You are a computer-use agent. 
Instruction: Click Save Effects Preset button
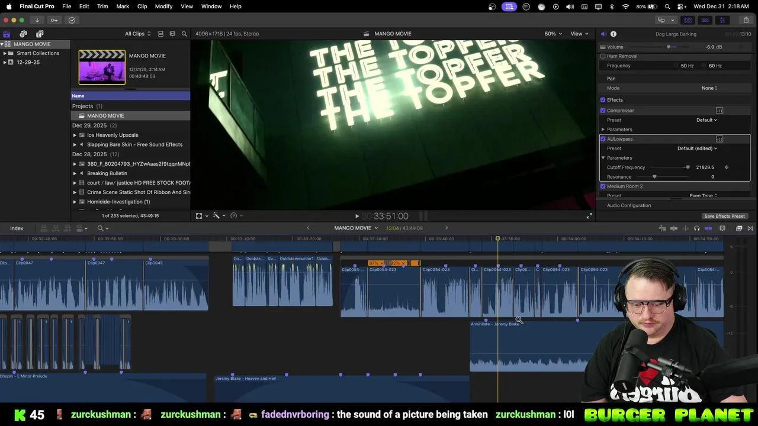point(724,216)
